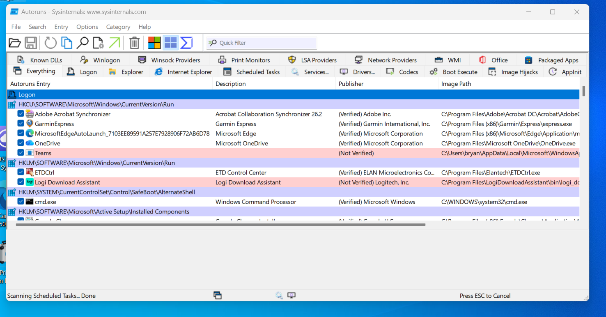Open the Search menu

coord(37,27)
